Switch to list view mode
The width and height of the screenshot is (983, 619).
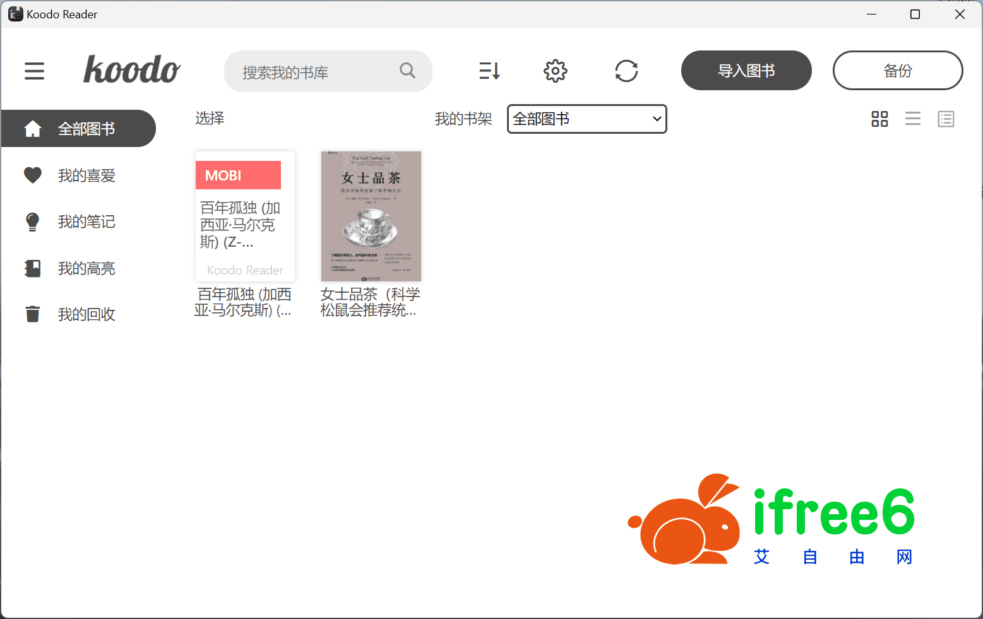[912, 119]
